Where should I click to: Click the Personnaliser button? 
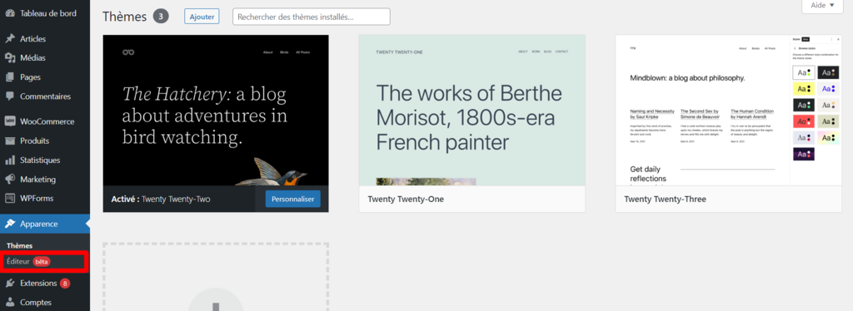(x=293, y=200)
